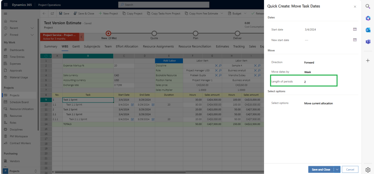Open Time Entries in sidebar
The height and width of the screenshot is (174, 374).
pyautogui.click(x=17, y=57)
